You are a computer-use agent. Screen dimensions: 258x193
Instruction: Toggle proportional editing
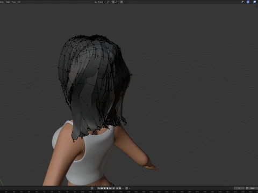pos(121,2)
